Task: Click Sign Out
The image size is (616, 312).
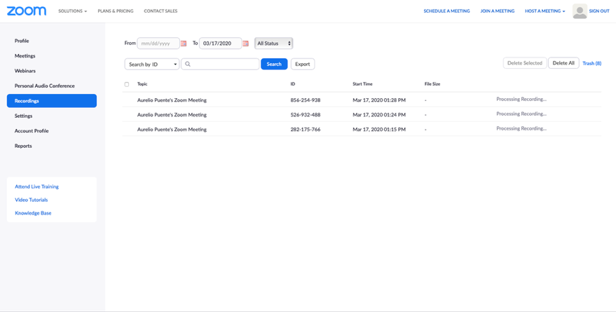Action: (x=599, y=11)
